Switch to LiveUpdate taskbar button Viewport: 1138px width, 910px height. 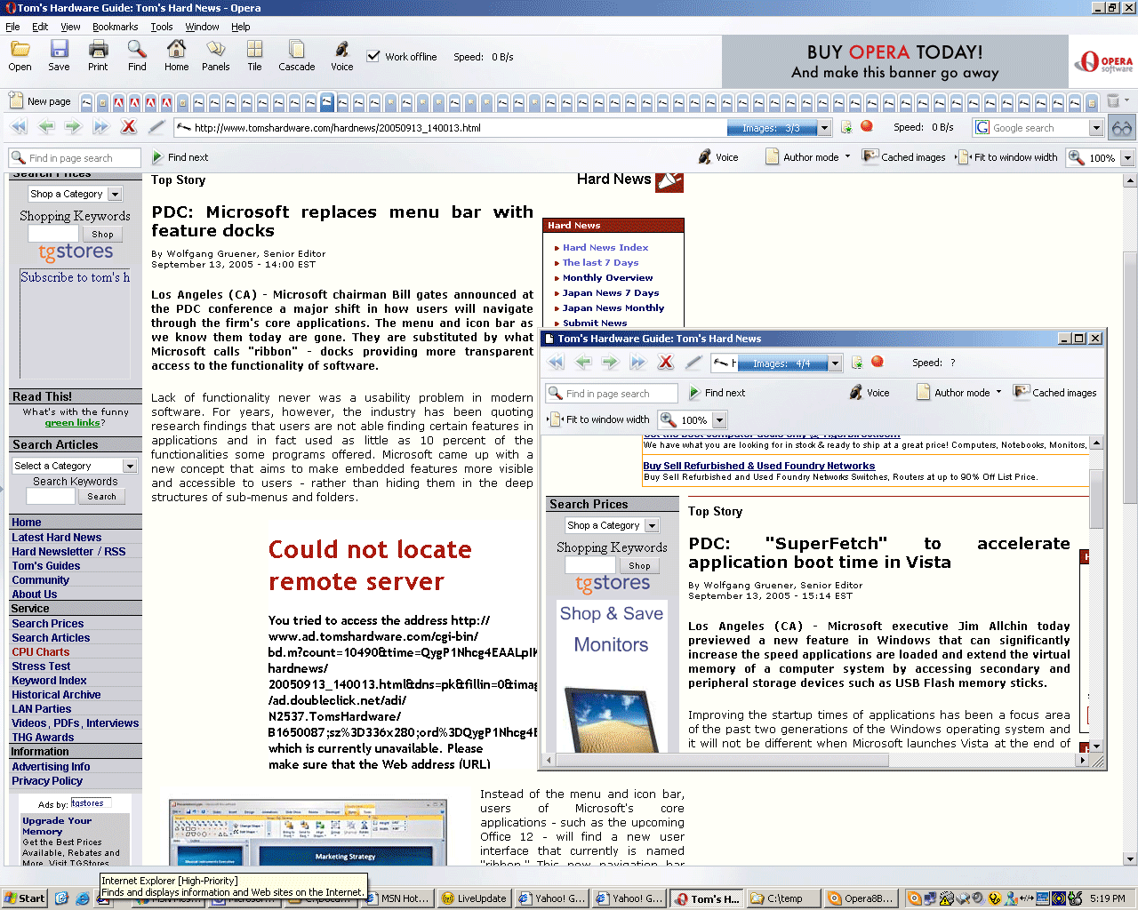pyautogui.click(x=476, y=898)
